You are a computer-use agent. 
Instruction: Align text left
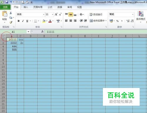[66, 21]
